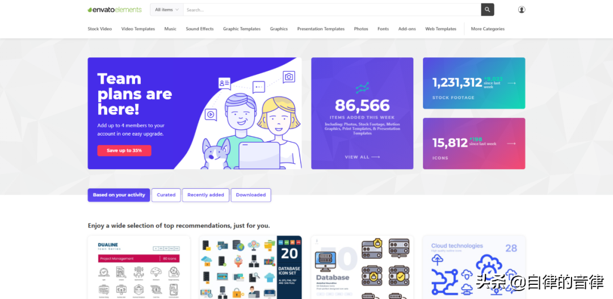The image size is (613, 299).
Task: Click the Envato Elements logo
Action: pyautogui.click(x=115, y=10)
